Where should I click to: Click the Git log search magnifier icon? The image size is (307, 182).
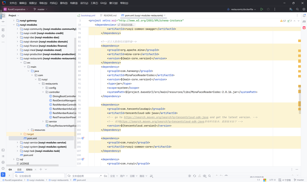click(x=210, y=176)
